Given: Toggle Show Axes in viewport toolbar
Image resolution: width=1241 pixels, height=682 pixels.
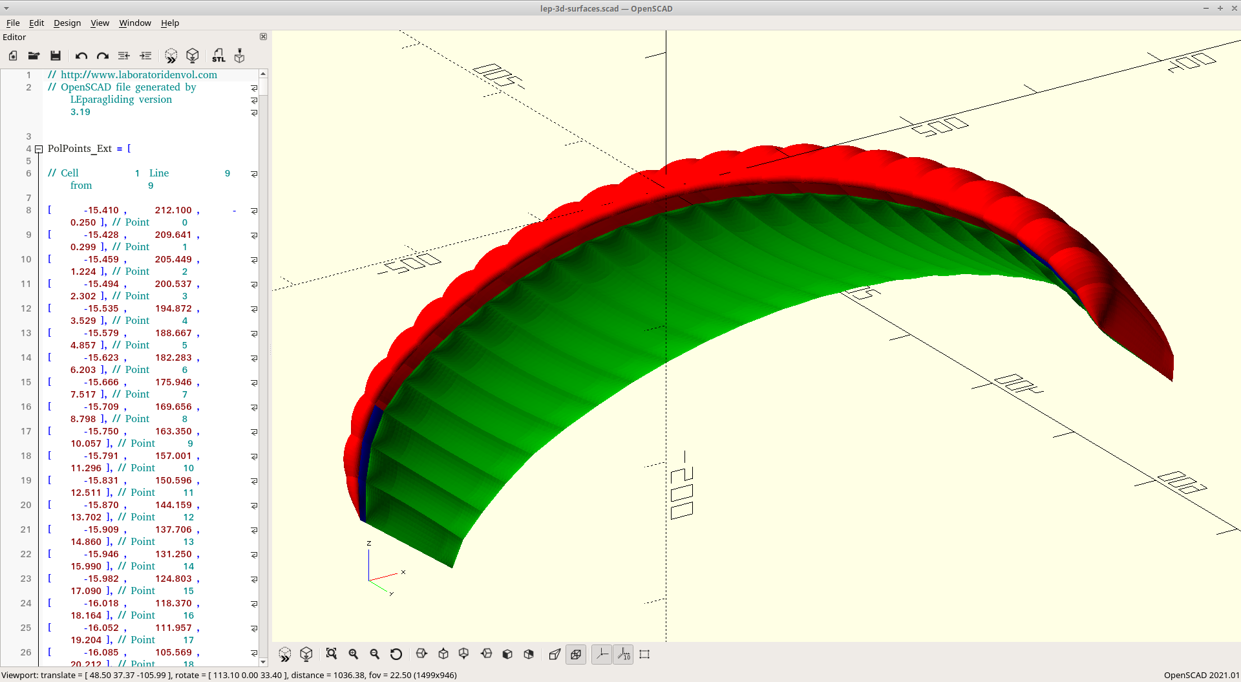Looking at the screenshot, I should (601, 654).
